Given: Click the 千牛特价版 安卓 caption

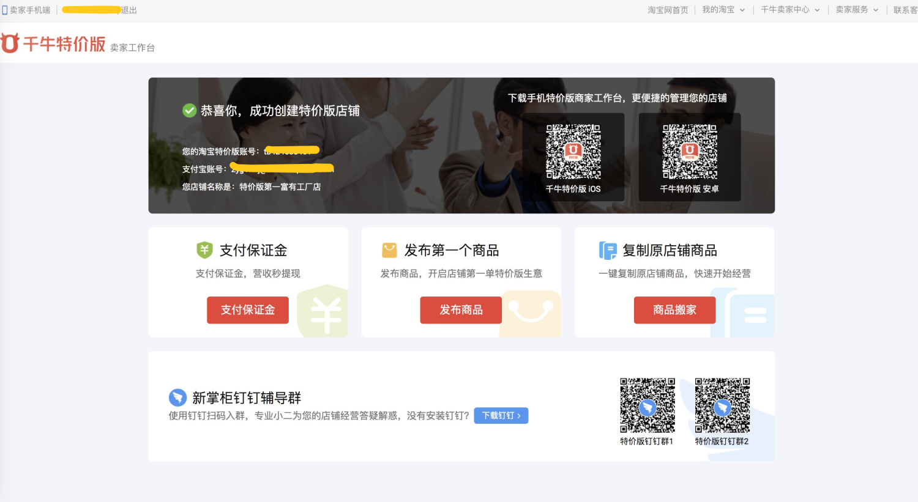Looking at the screenshot, I should click(690, 189).
